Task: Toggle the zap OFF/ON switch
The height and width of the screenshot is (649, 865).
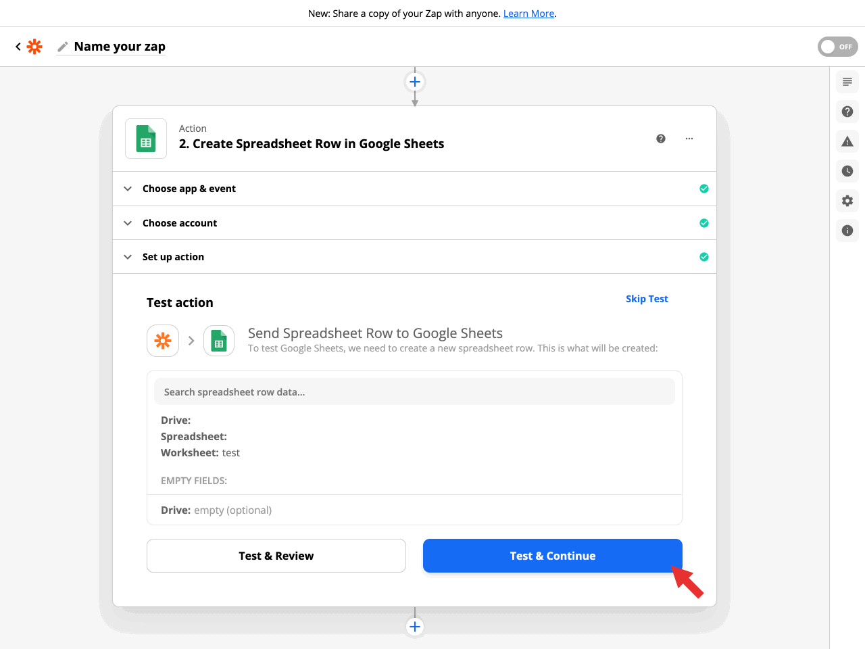Action: click(837, 47)
